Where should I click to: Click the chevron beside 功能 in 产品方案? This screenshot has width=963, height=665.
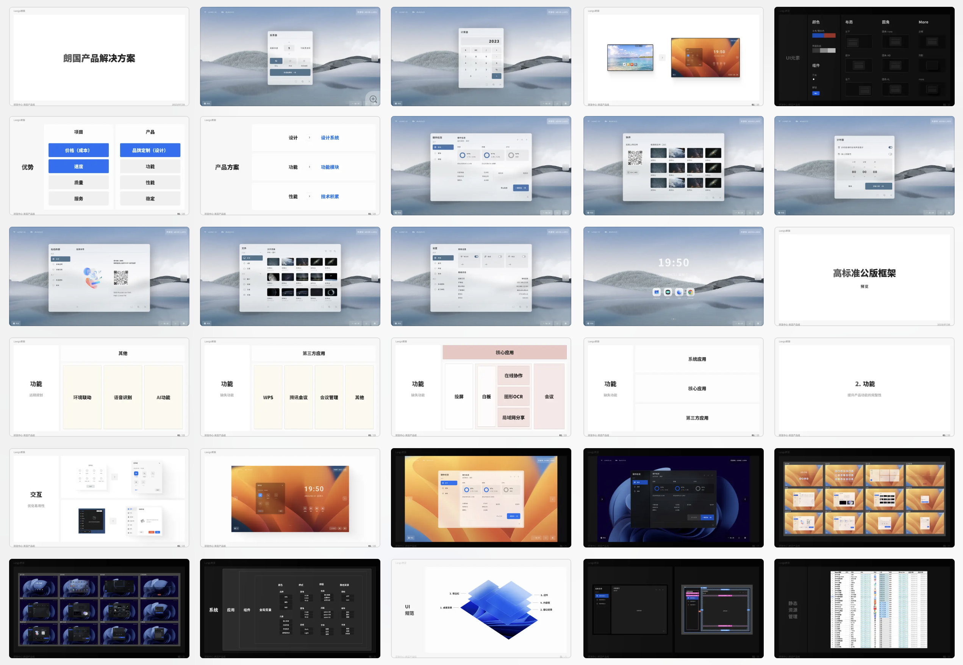coord(310,167)
